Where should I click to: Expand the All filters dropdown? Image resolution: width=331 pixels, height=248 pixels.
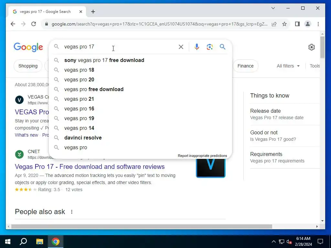coord(288,66)
